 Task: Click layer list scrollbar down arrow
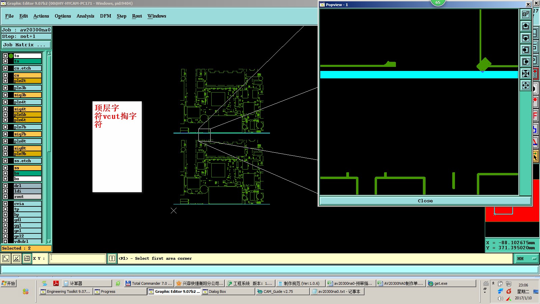pos(49,241)
